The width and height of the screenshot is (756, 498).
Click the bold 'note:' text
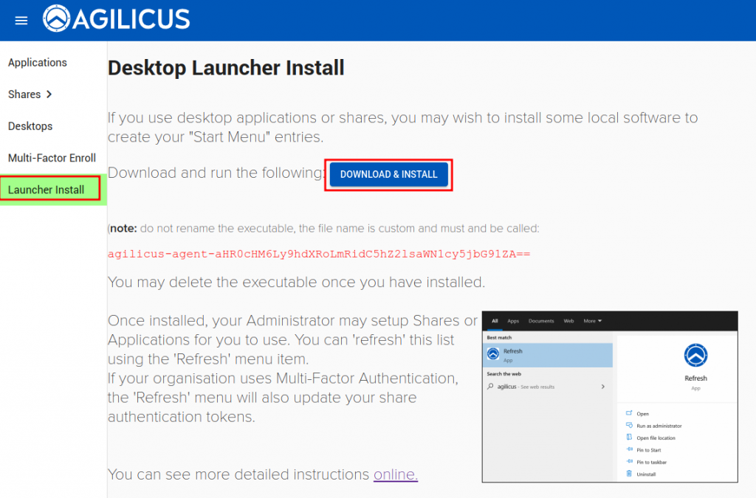tap(123, 228)
